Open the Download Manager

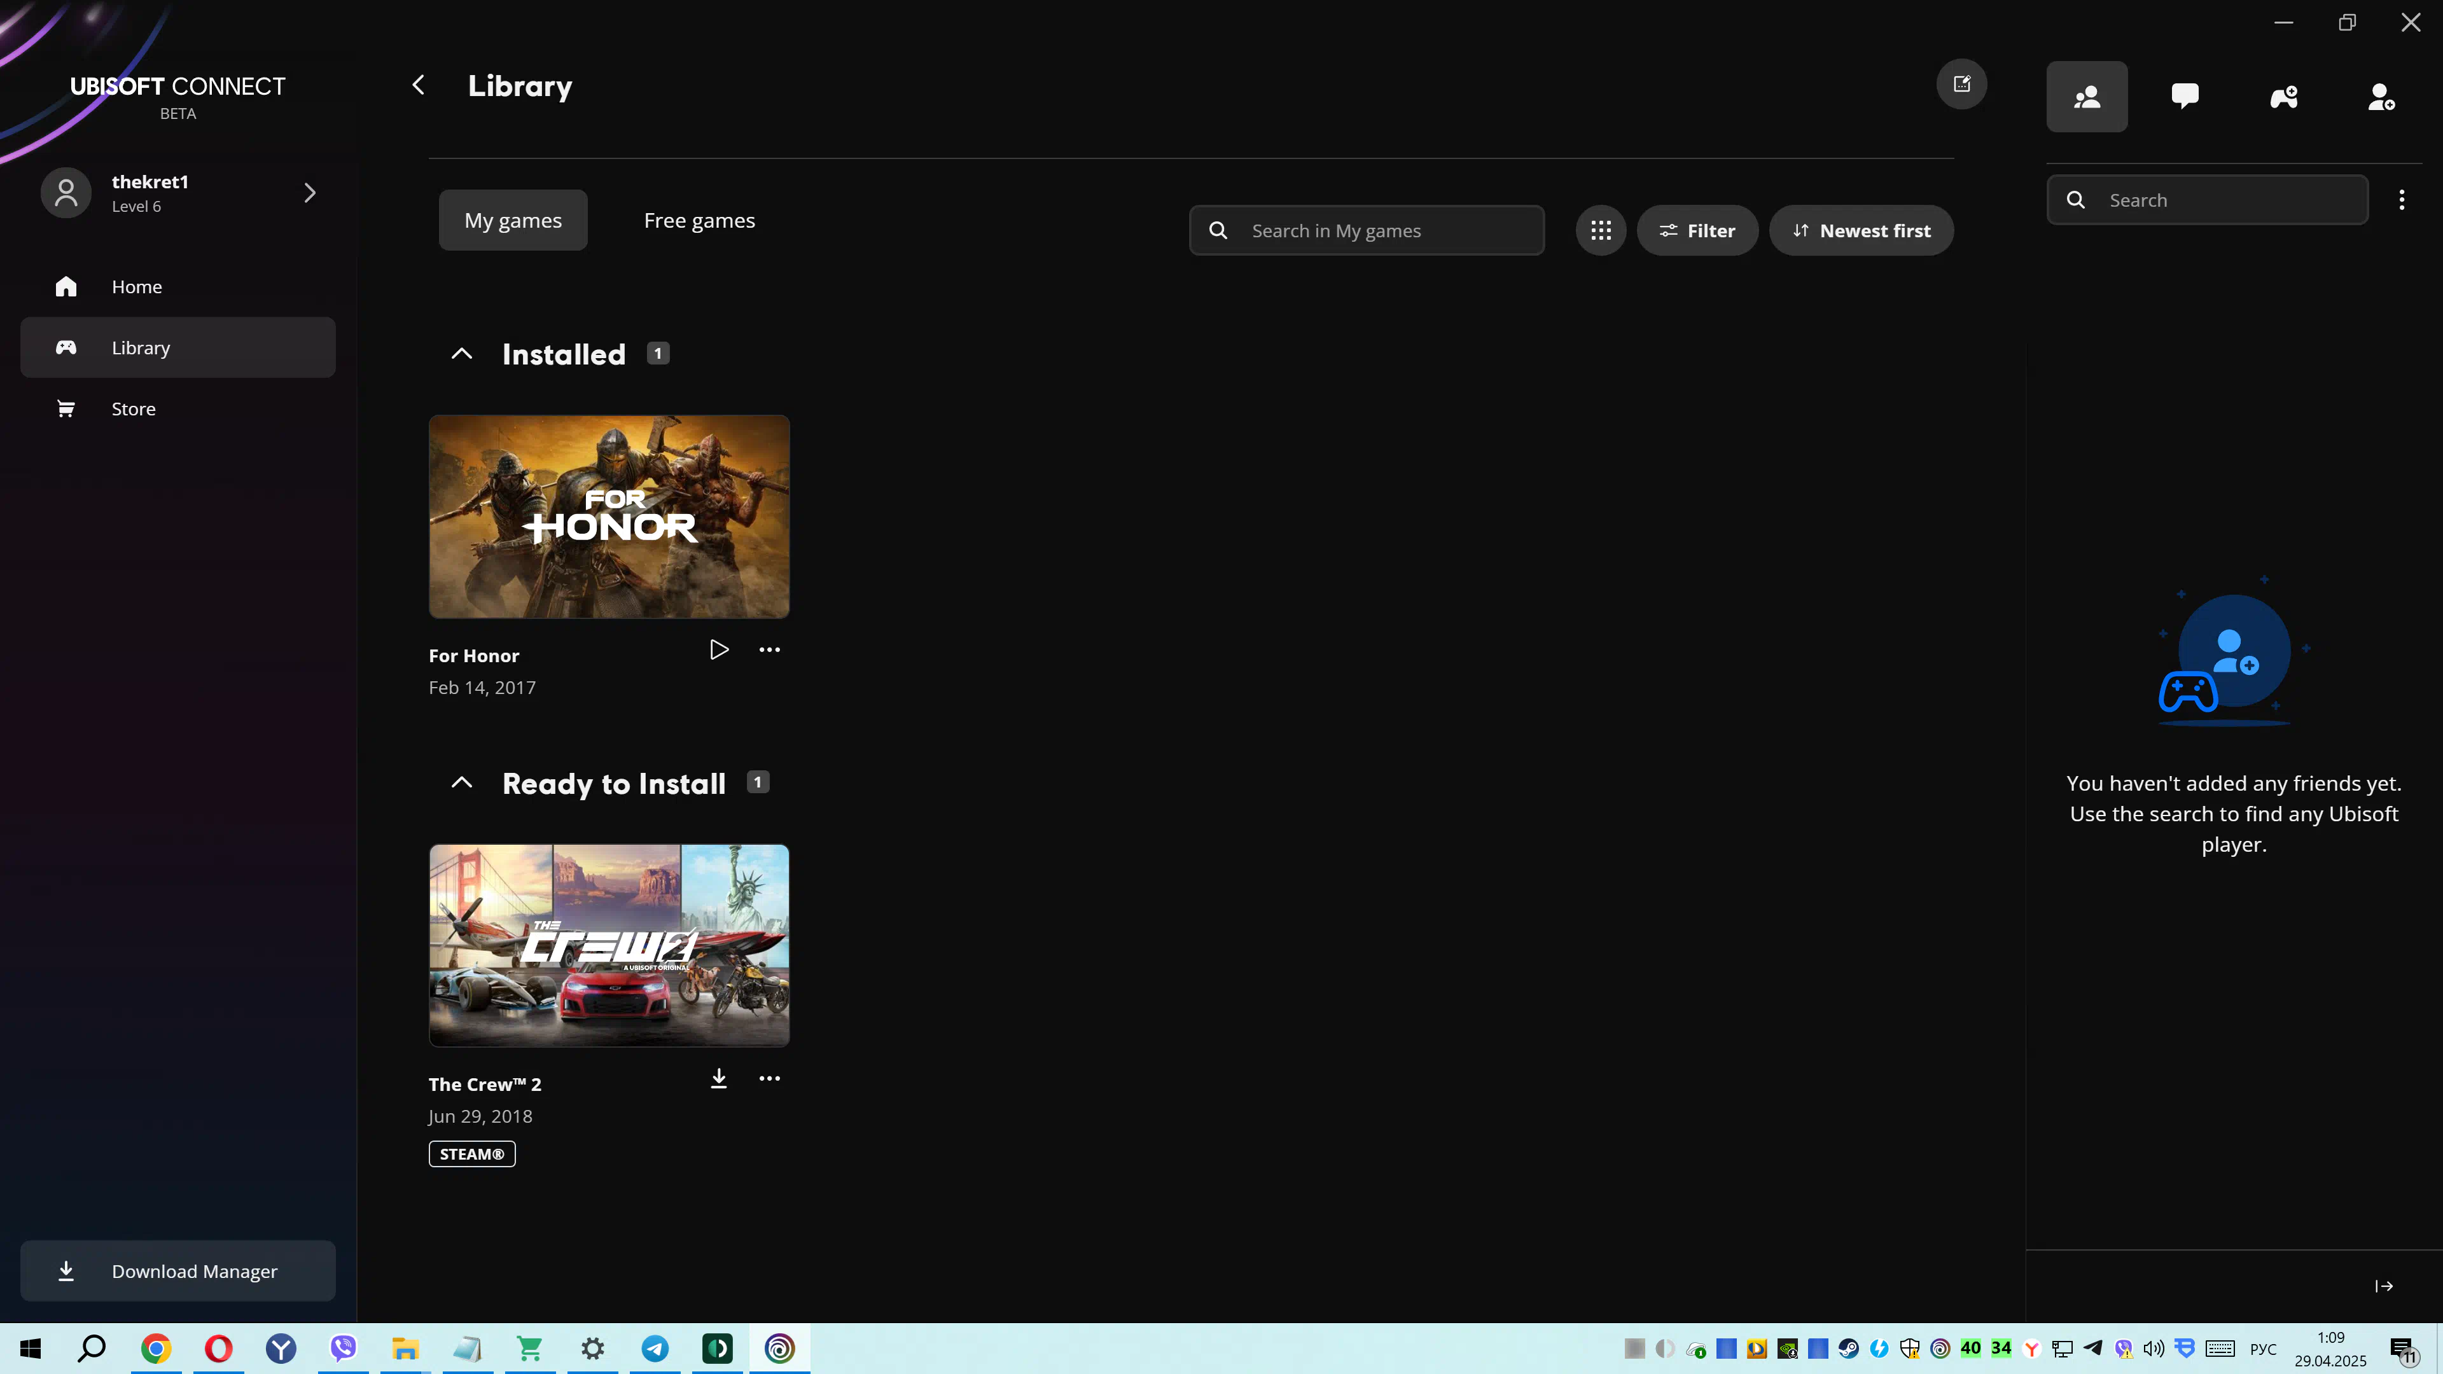click(178, 1271)
